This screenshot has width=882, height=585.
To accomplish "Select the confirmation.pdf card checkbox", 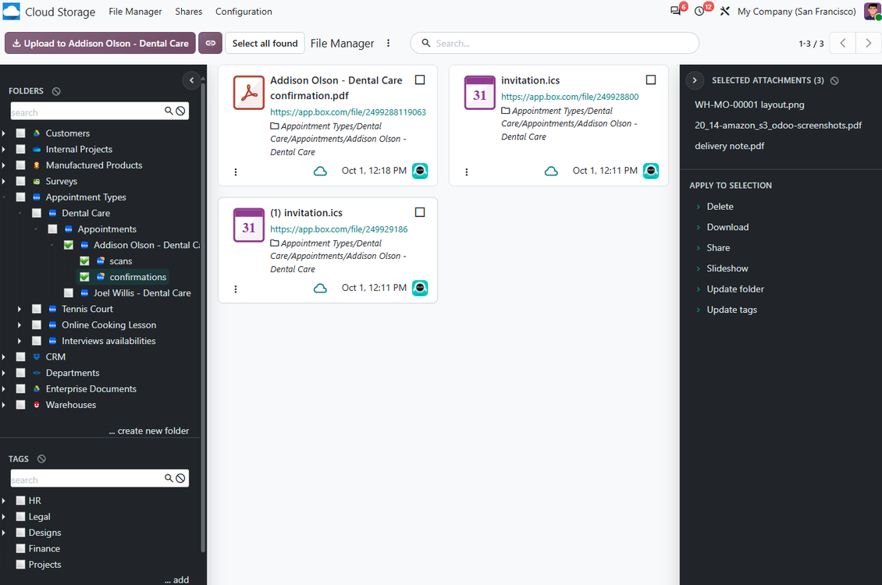I will (x=420, y=80).
